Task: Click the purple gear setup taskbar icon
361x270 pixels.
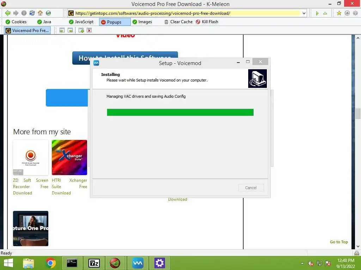Action: (160, 263)
